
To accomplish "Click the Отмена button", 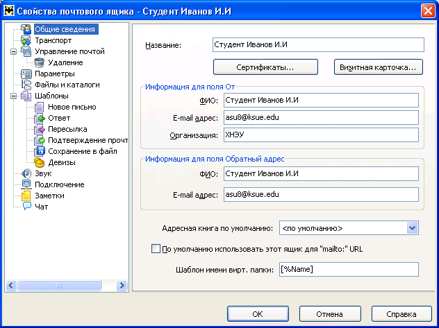I will point(330,314).
